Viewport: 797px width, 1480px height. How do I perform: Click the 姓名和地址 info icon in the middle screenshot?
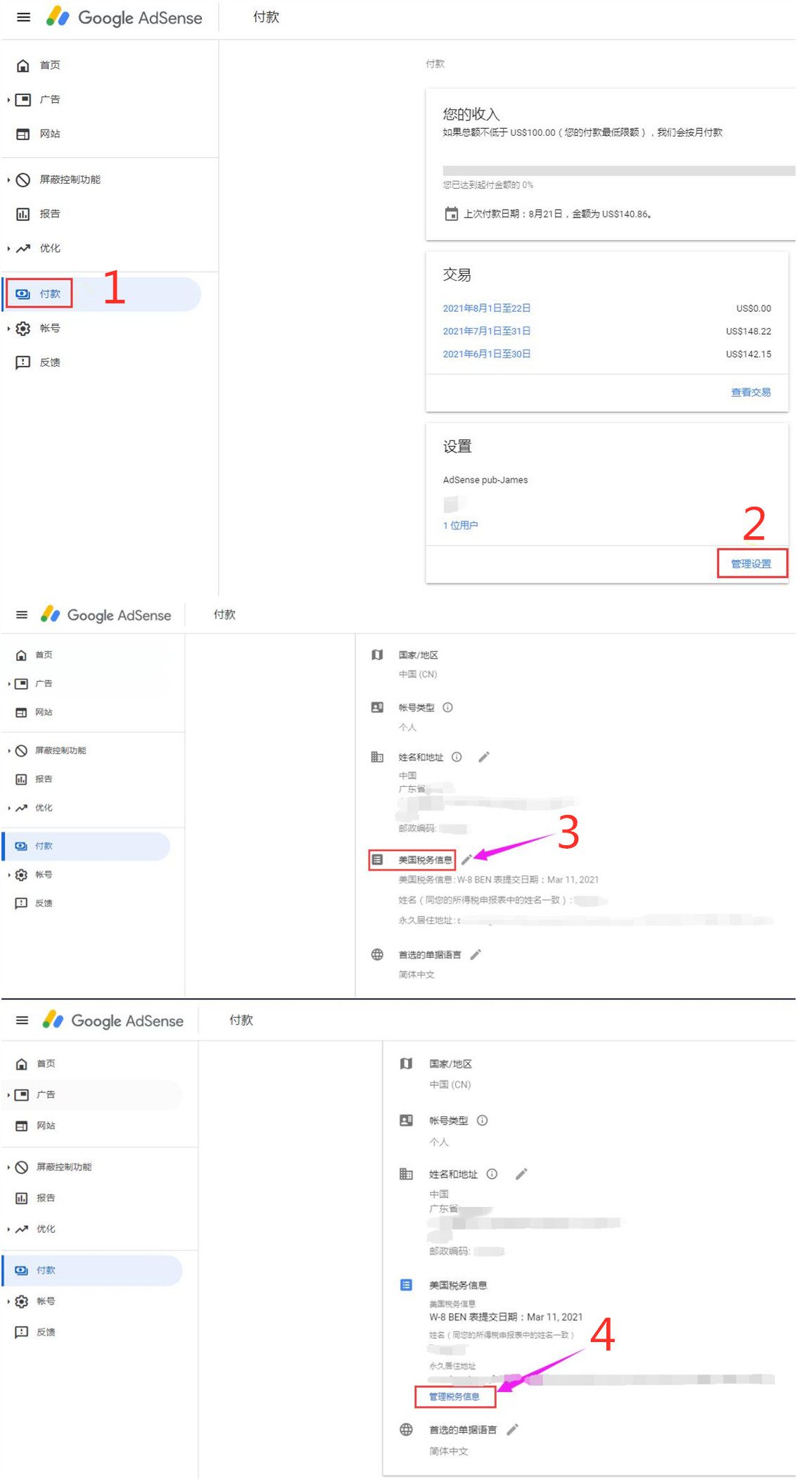click(x=457, y=758)
